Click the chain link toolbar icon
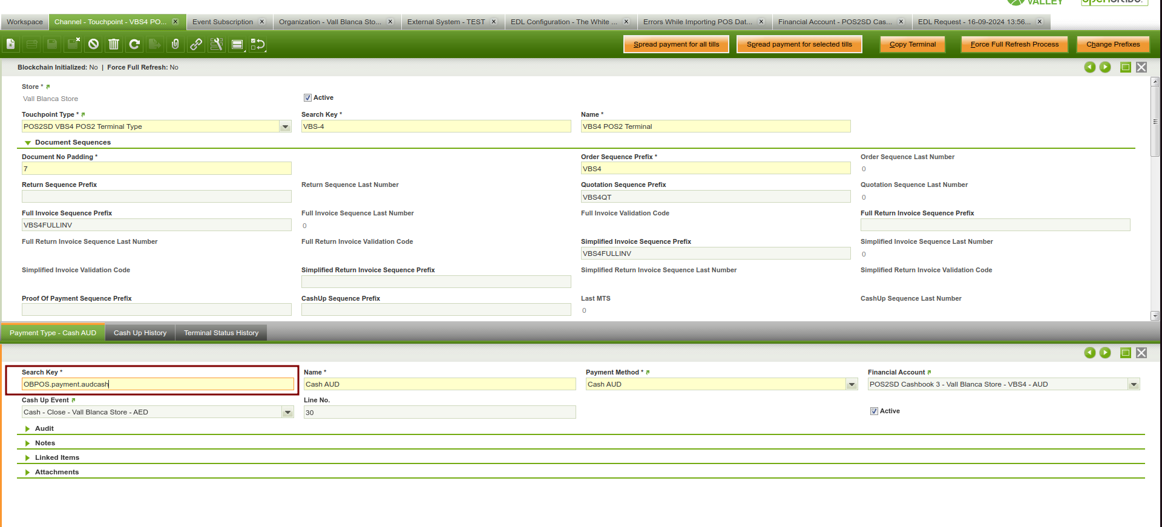Viewport: 1162px width, 527px height. tap(196, 44)
